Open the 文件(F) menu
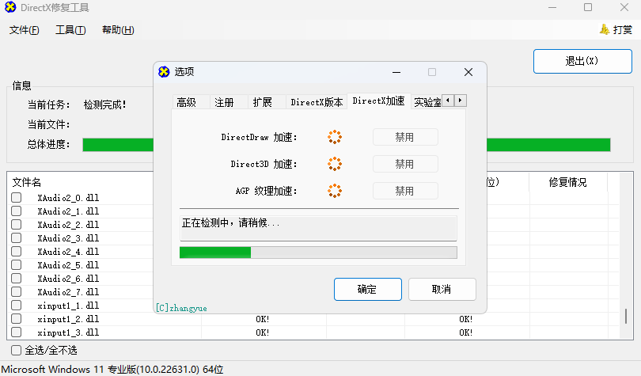641x376 pixels. [x=24, y=30]
